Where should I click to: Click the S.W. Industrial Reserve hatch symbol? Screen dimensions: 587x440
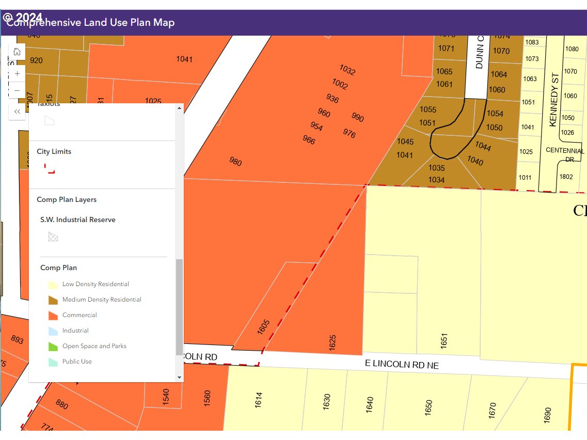pos(53,237)
